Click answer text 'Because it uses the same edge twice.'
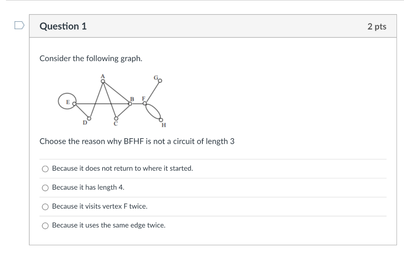The image size is (404, 263). [x=109, y=225]
